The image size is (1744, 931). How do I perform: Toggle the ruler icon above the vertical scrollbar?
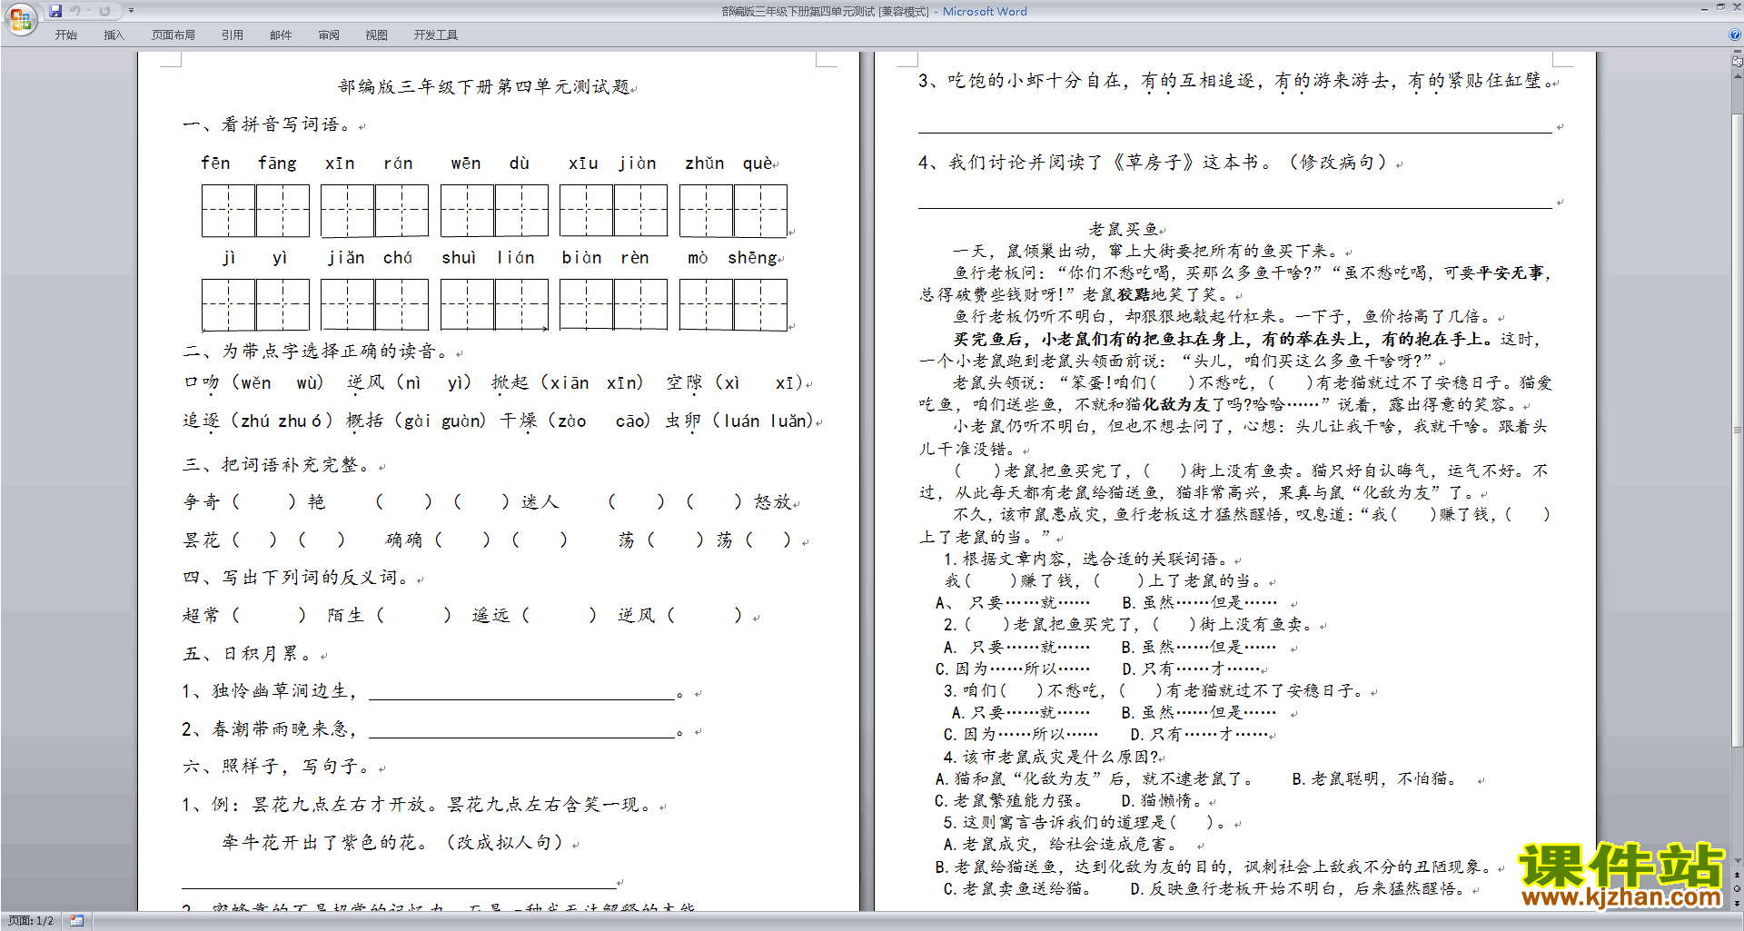[1738, 62]
